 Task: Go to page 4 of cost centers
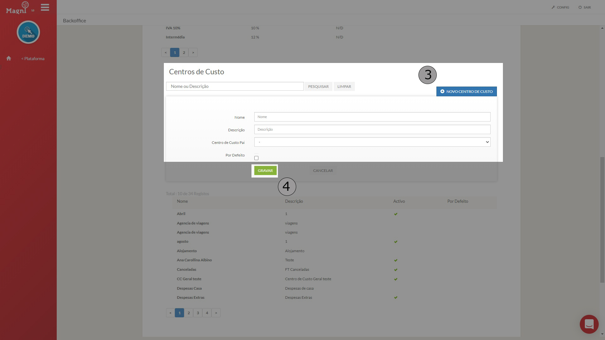point(207,313)
